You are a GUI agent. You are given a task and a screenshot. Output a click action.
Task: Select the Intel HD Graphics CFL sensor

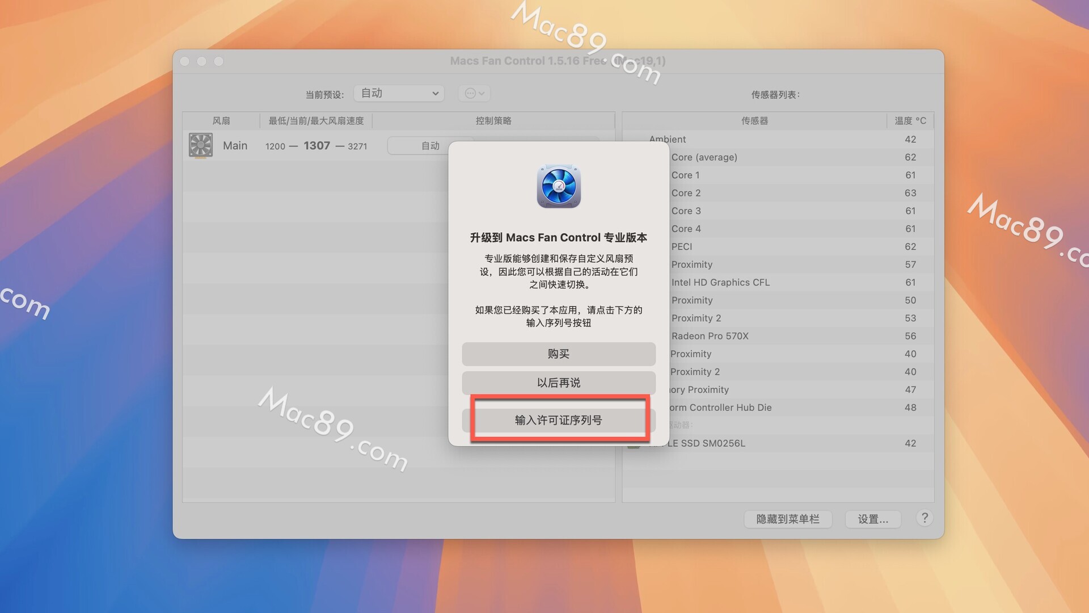click(x=720, y=282)
